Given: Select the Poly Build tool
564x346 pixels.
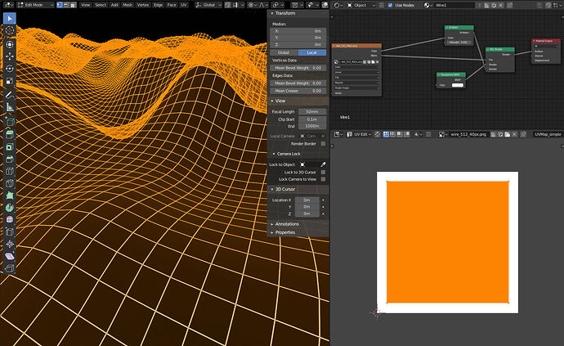Looking at the screenshot, I should coord(10,195).
